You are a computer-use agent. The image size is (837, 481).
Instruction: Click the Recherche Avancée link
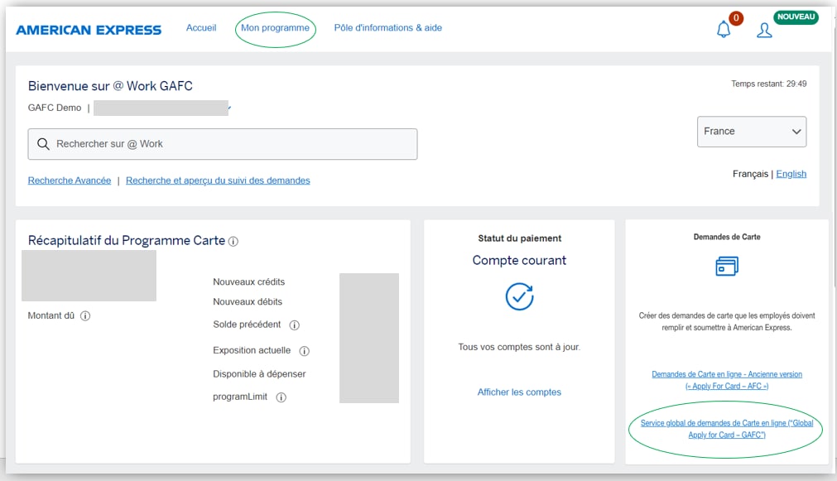click(70, 180)
